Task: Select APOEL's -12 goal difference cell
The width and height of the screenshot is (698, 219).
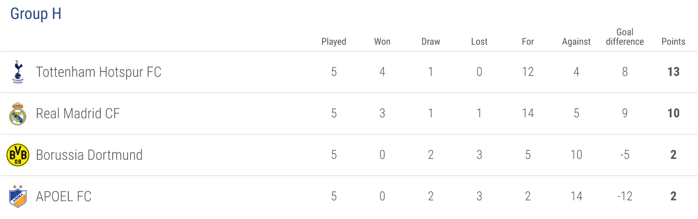Action: point(625,196)
